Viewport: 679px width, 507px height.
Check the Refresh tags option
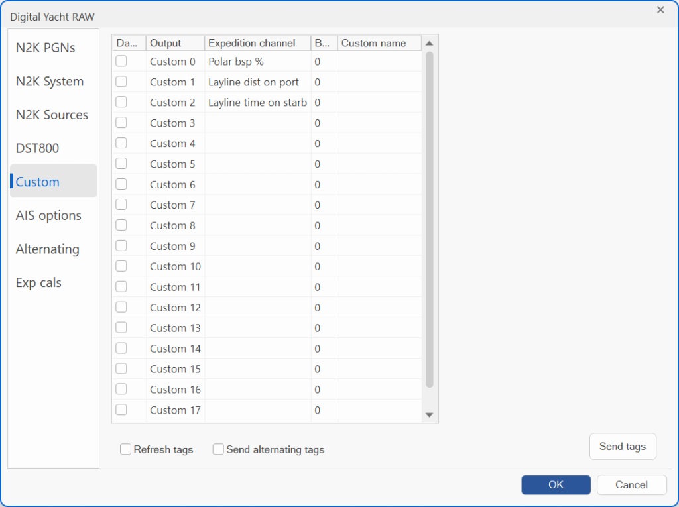pyautogui.click(x=126, y=449)
